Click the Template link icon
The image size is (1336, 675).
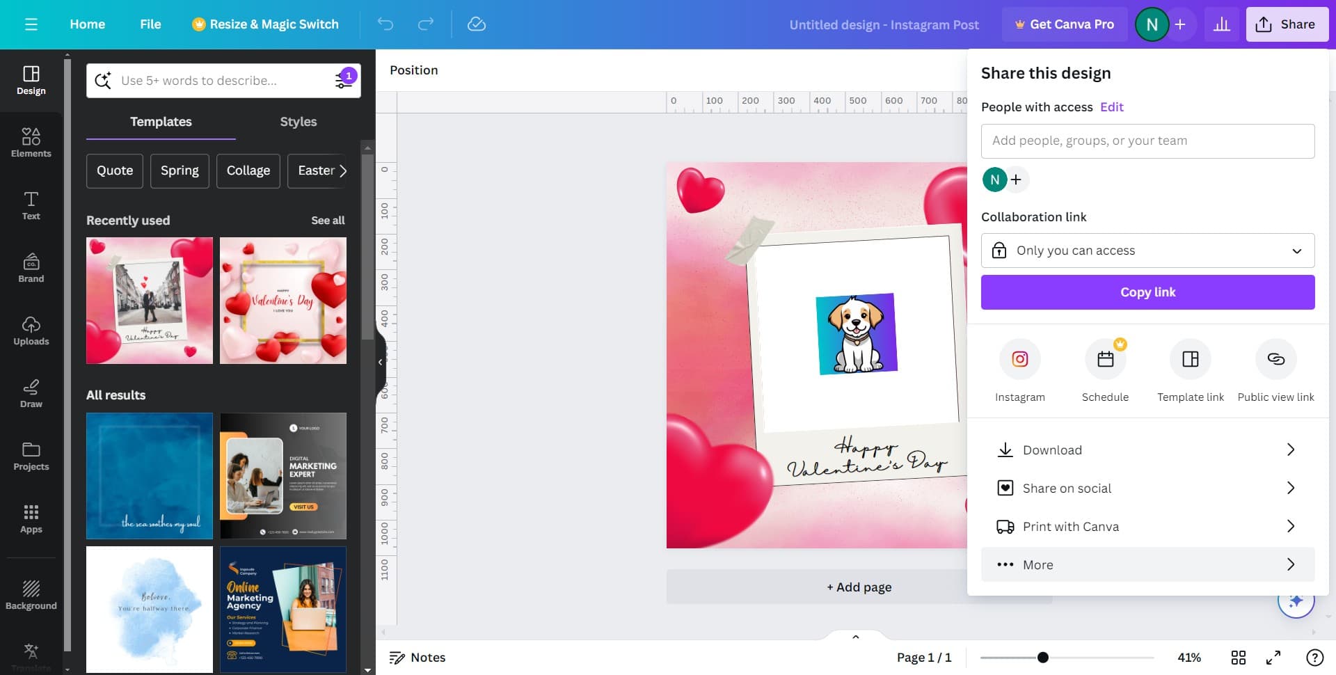click(1190, 359)
